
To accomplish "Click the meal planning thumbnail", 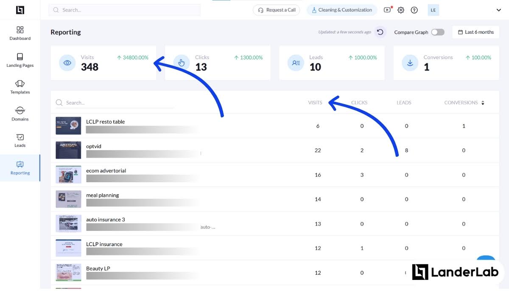I will (x=68, y=199).
